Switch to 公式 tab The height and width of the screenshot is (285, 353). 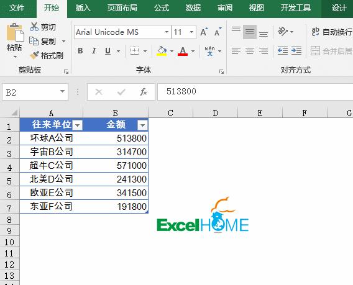(162, 8)
